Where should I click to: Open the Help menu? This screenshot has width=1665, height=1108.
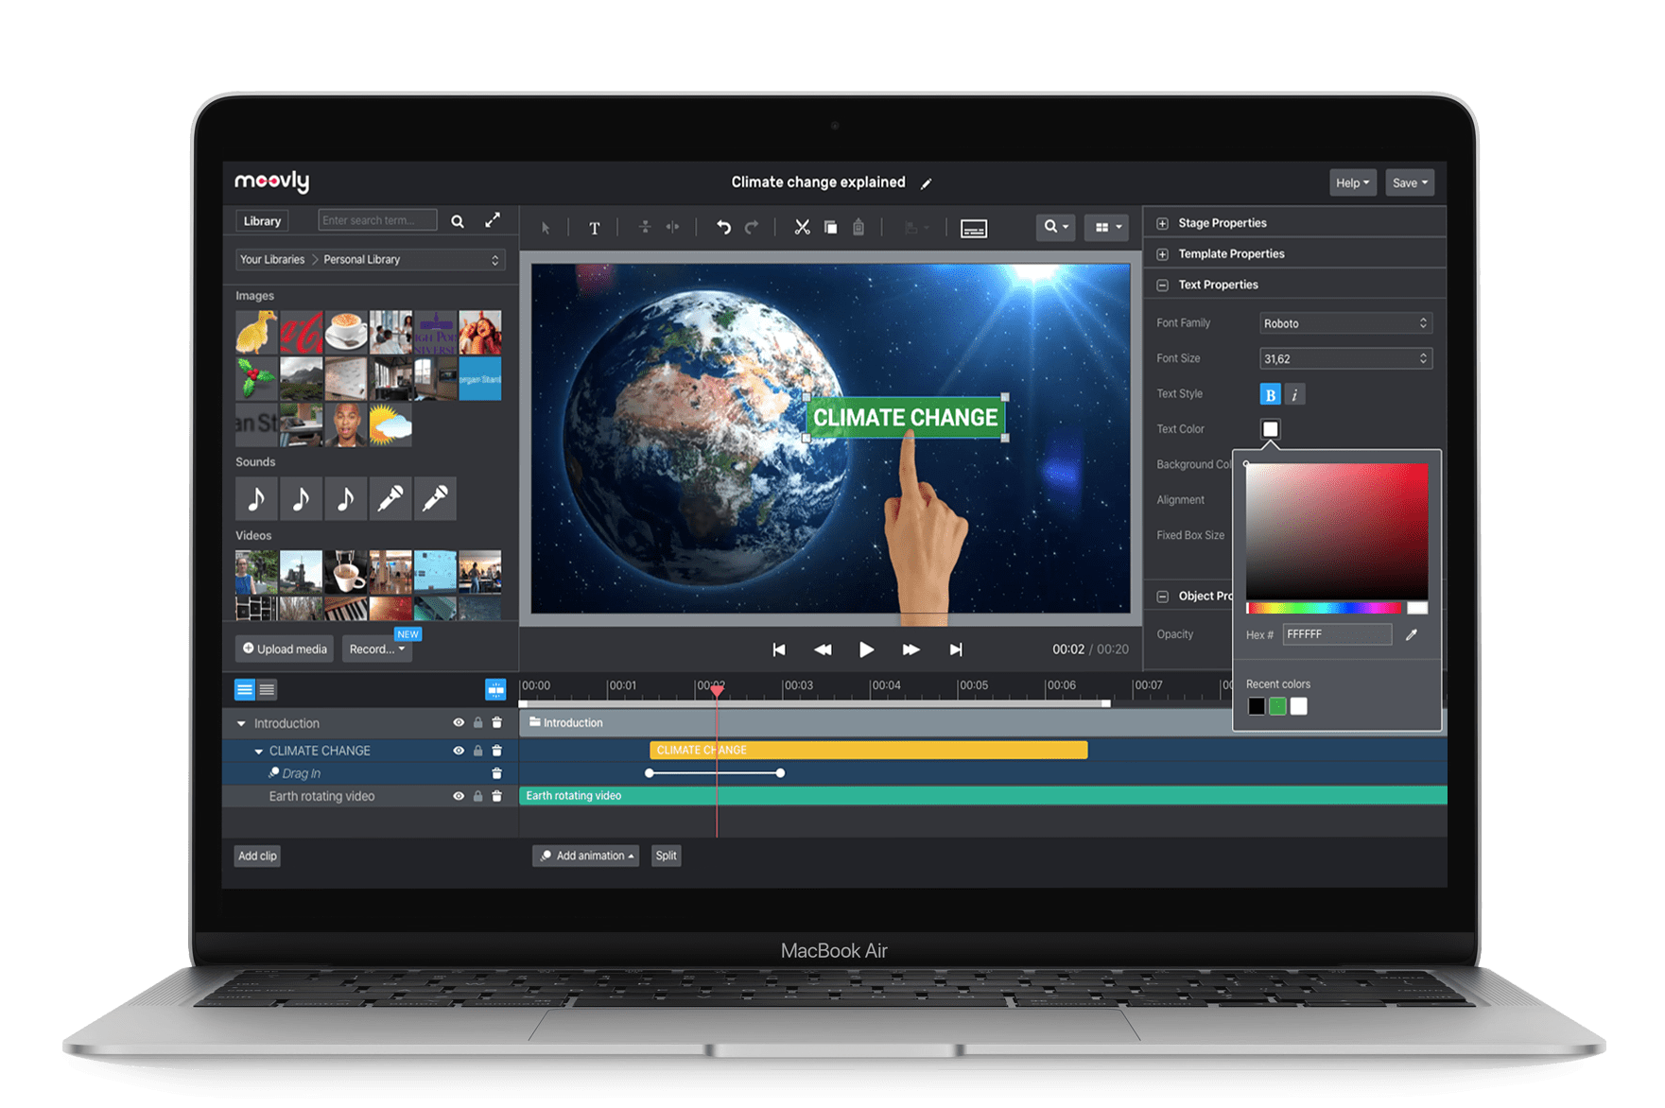coord(1352,182)
